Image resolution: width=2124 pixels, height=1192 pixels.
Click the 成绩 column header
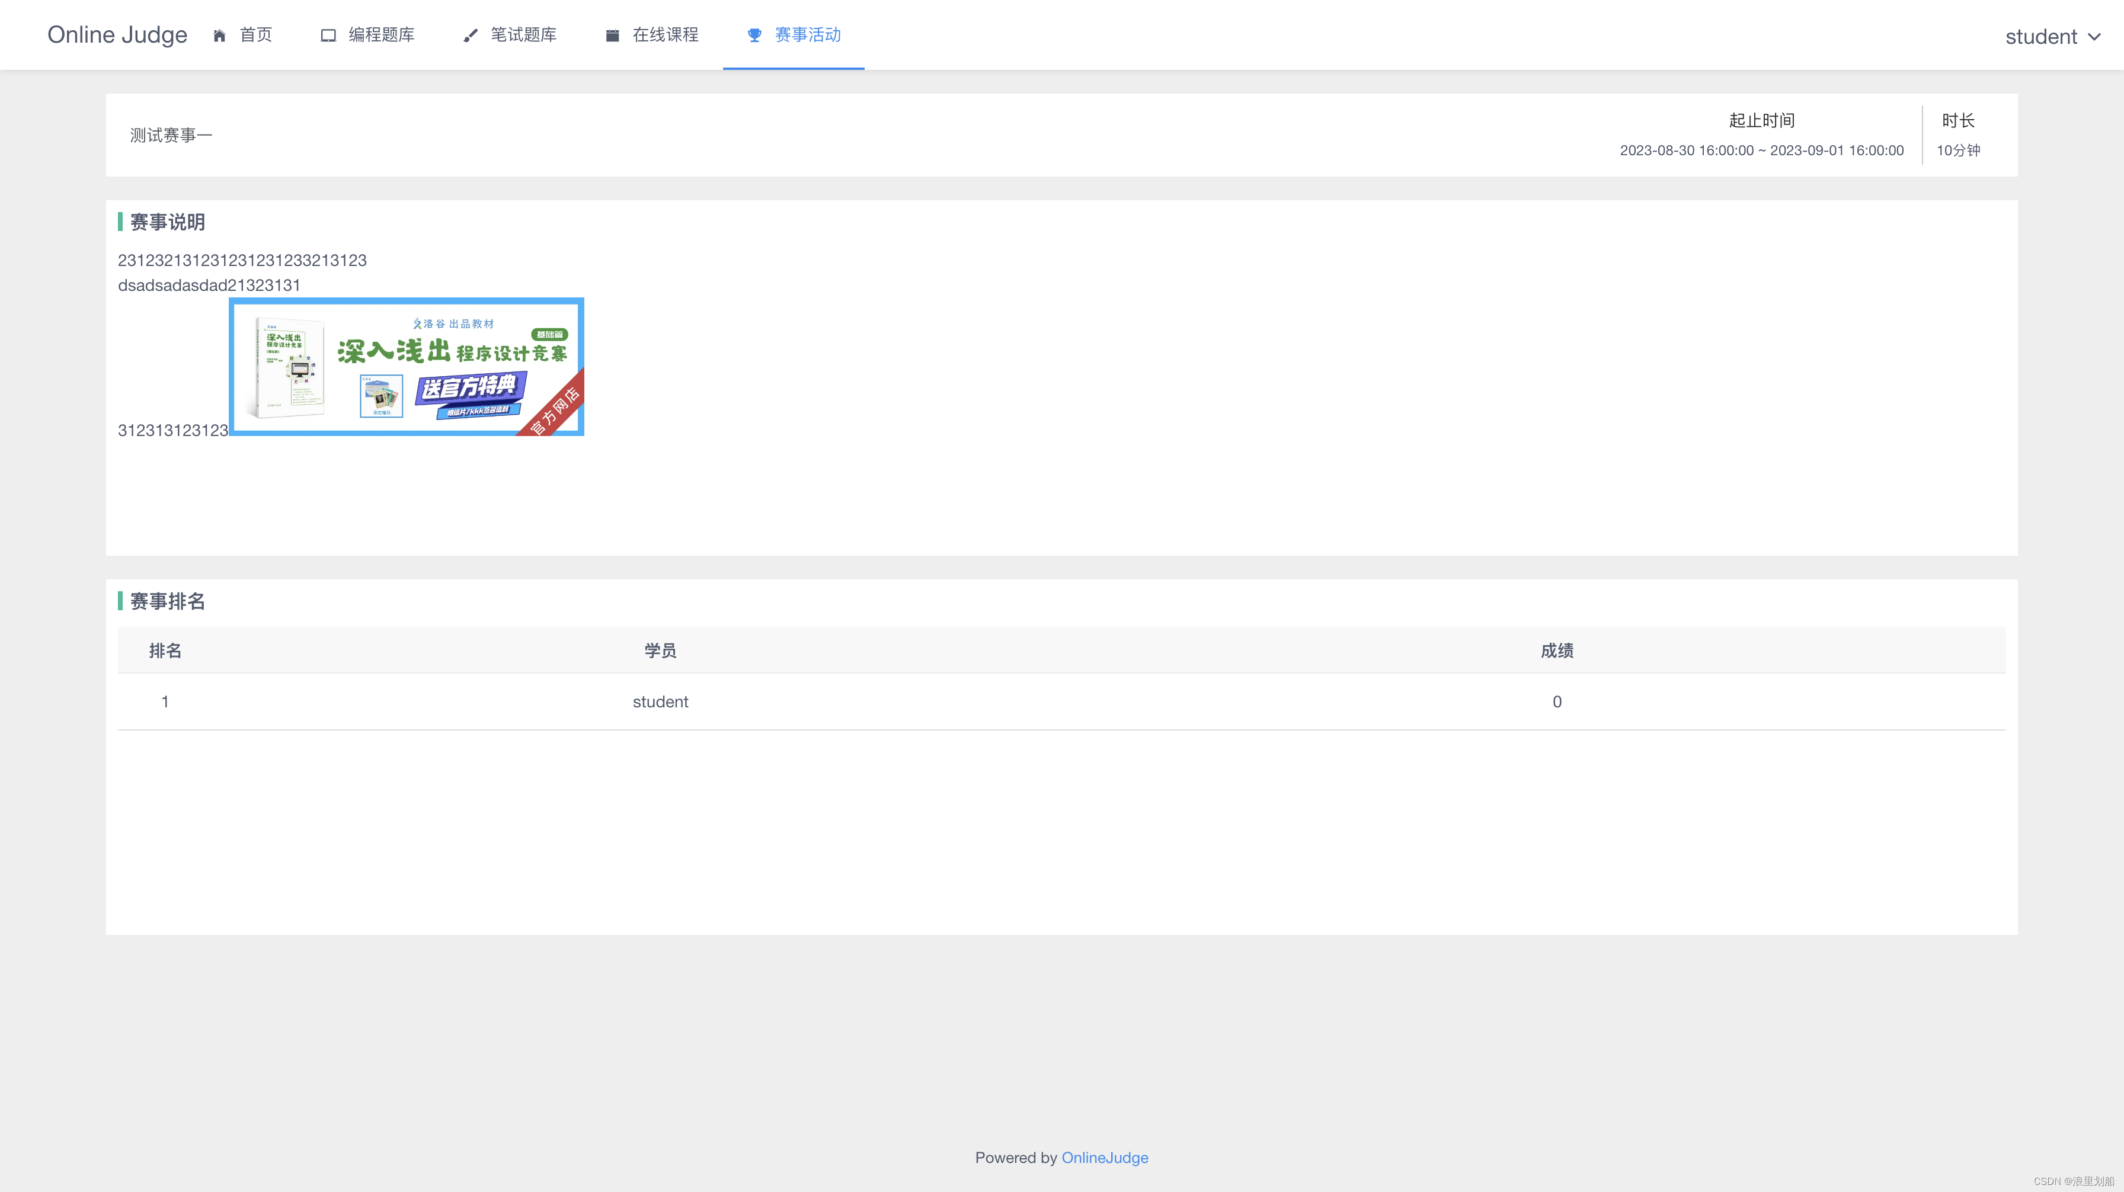(1556, 651)
